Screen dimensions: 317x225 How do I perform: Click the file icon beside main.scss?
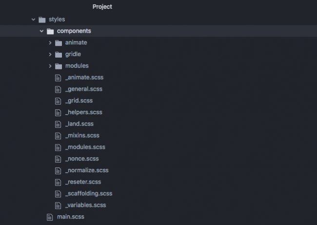[x=50, y=217]
